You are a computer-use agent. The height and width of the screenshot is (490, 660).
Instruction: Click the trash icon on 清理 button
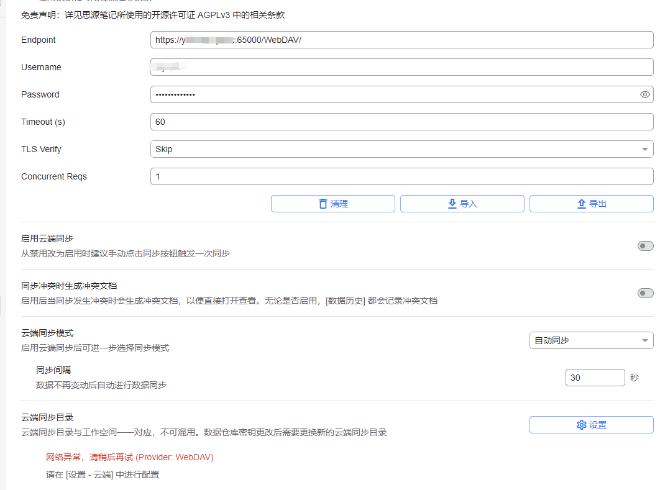point(323,204)
